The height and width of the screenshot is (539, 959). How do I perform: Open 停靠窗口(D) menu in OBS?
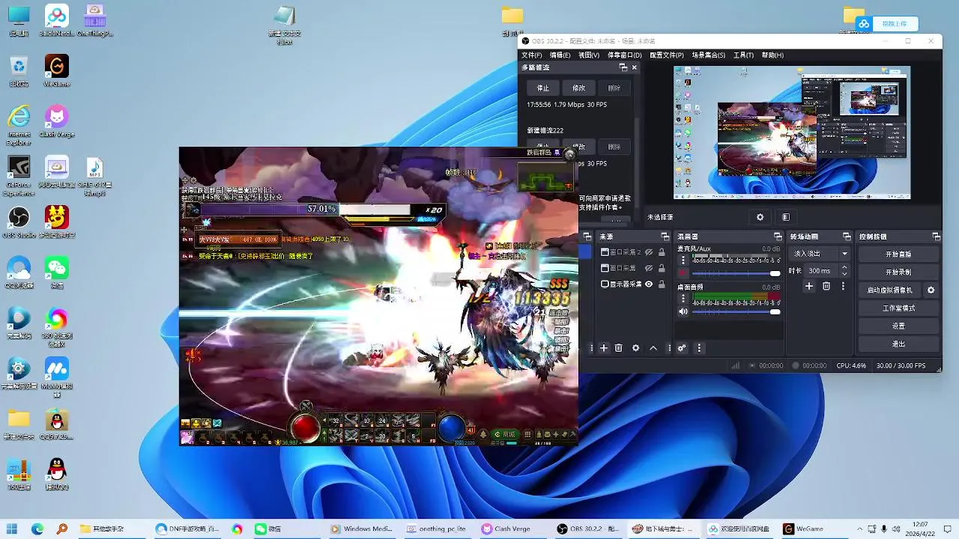[624, 55]
